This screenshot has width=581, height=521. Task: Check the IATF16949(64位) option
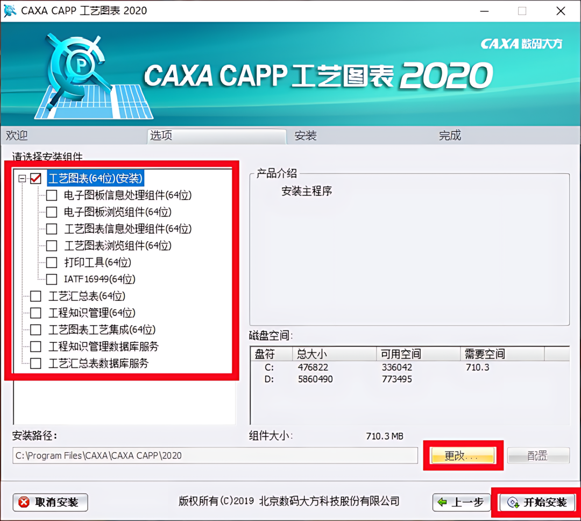(52, 279)
